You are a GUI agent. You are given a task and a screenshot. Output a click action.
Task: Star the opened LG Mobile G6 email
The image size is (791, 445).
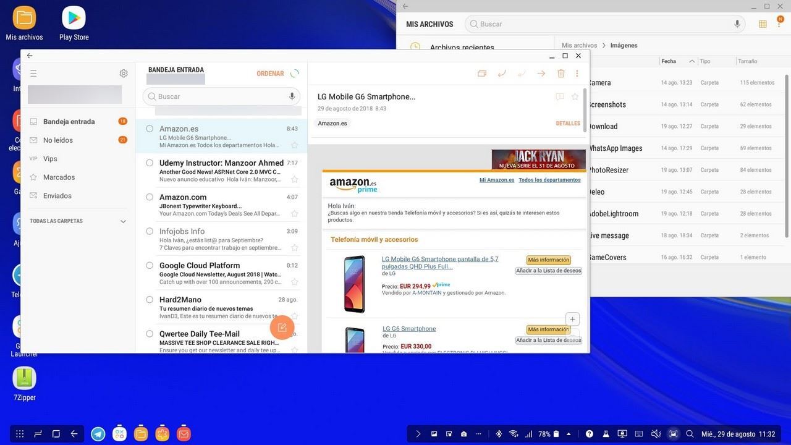coord(575,97)
